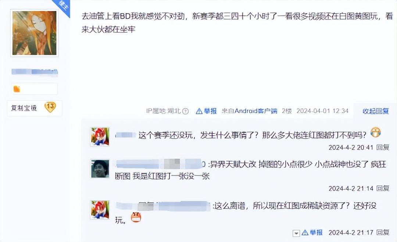Click the 楼主 corner ribbon badge
This screenshot has height=242, width=397.
pos(62,6)
